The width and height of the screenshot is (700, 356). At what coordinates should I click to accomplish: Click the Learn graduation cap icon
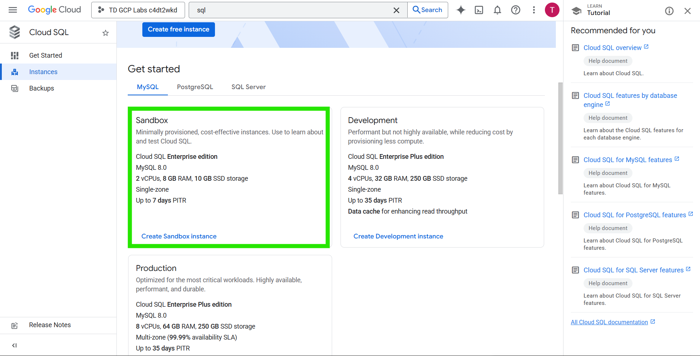[577, 11]
